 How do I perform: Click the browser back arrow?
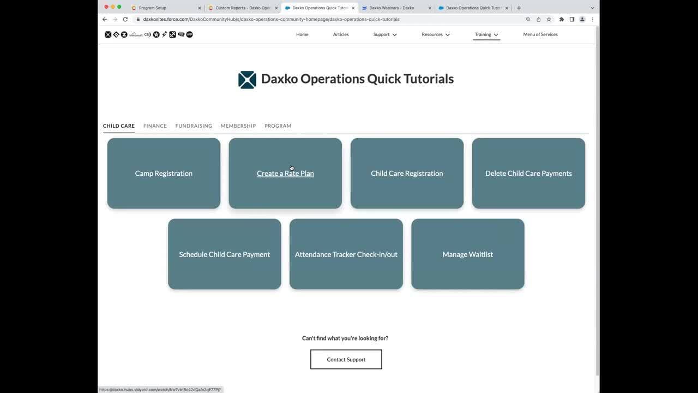pos(105,19)
